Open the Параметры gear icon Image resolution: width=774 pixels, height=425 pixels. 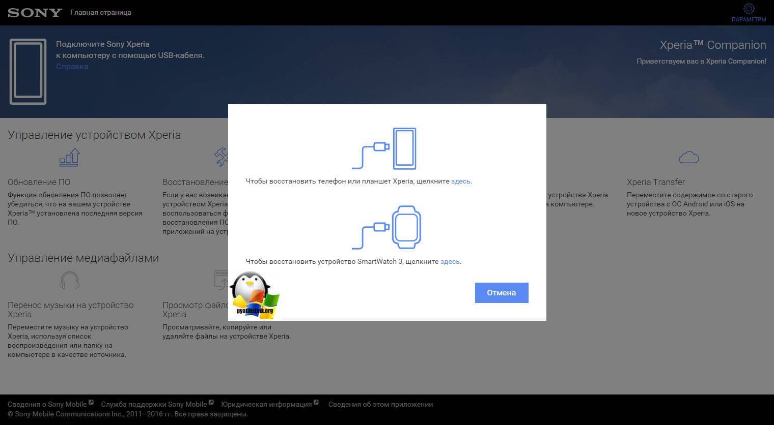tap(749, 9)
